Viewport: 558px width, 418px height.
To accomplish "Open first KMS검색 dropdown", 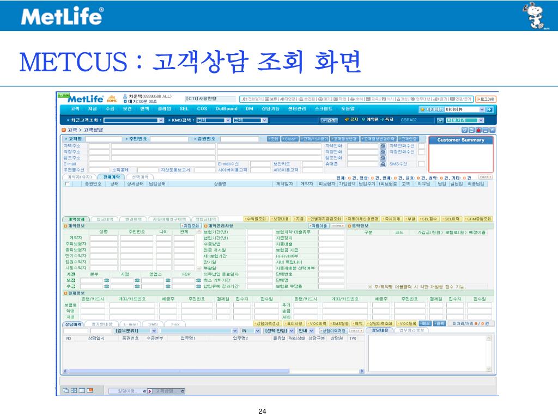I will [x=214, y=120].
